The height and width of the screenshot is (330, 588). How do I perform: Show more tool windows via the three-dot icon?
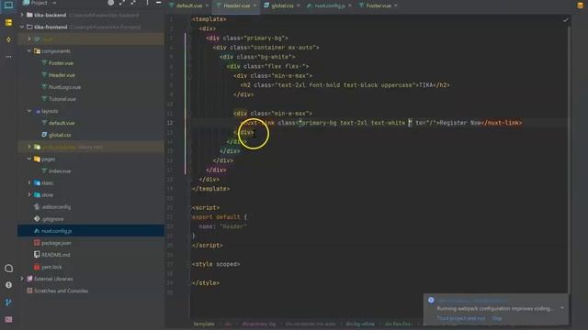point(8,57)
